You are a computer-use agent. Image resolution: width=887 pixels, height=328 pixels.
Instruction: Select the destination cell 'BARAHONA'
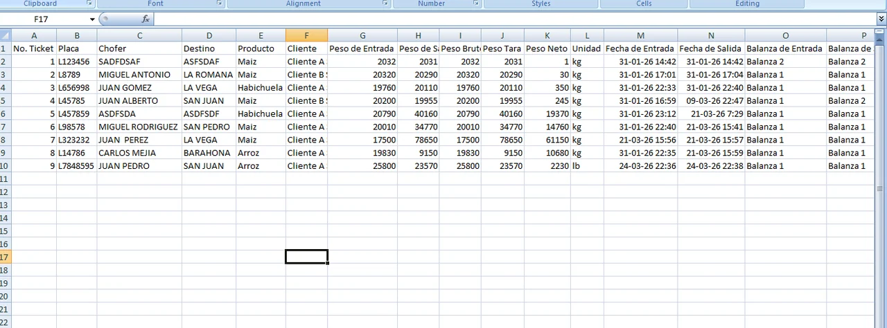point(209,153)
